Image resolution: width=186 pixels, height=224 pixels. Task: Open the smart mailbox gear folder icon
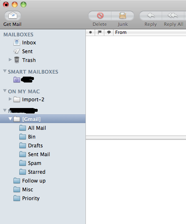17,80
